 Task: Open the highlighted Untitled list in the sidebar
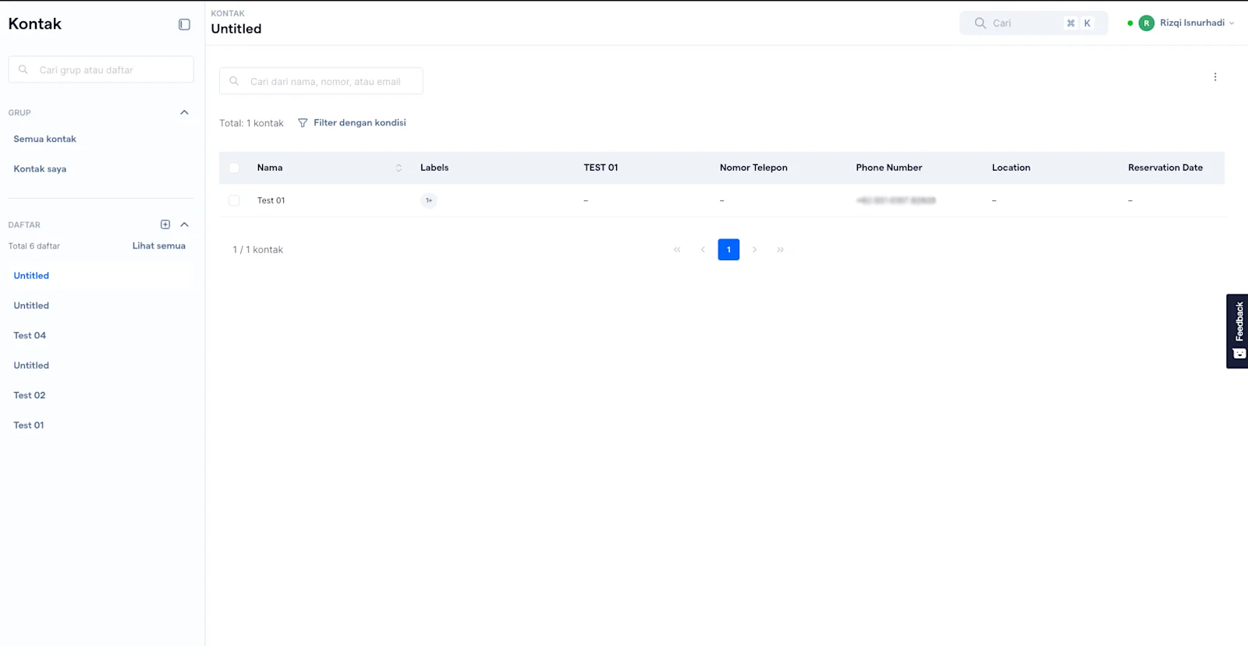pos(31,276)
